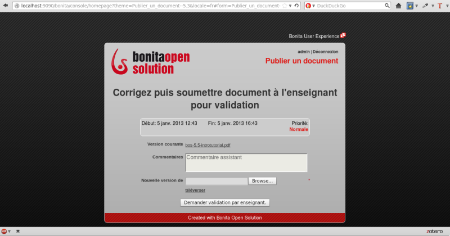450x236 pixels.
Task: Close the add-on bar with X
Action: 18,231
